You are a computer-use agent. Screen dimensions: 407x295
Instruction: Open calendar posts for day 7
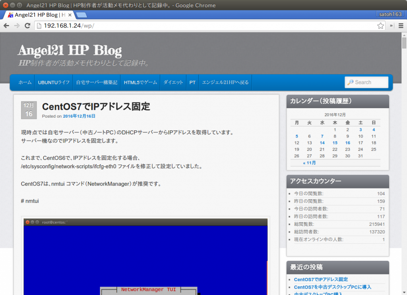(322, 136)
